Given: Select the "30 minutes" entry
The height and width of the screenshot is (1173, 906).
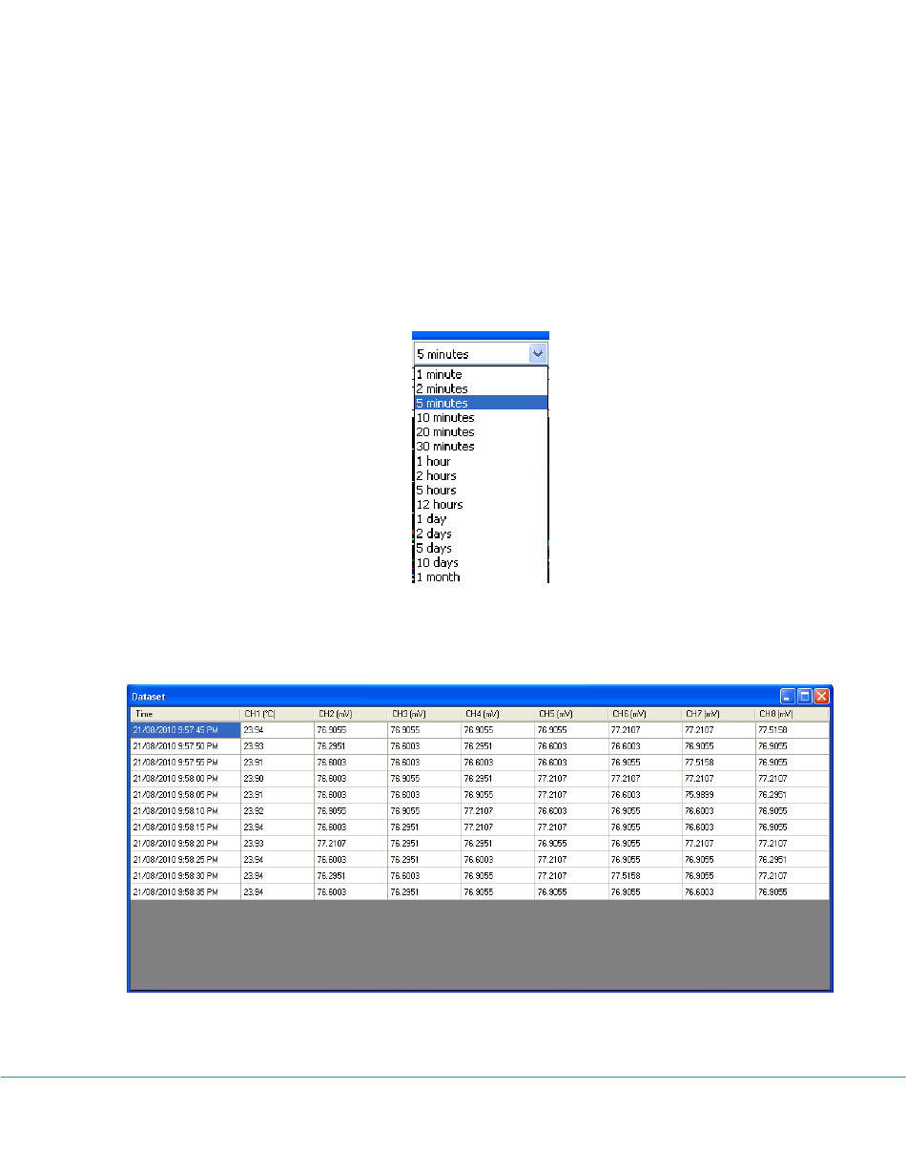Looking at the screenshot, I should (481, 446).
